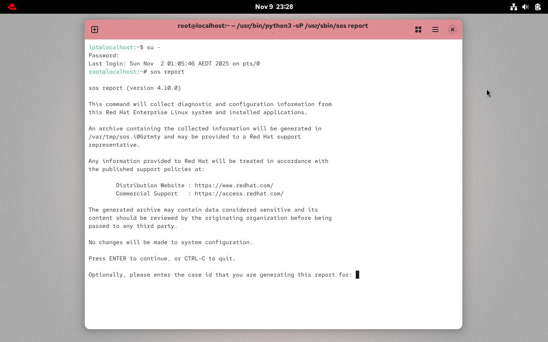The width and height of the screenshot is (548, 342).
Task: Click the root@localhost:~# prompt
Action: coord(113,71)
